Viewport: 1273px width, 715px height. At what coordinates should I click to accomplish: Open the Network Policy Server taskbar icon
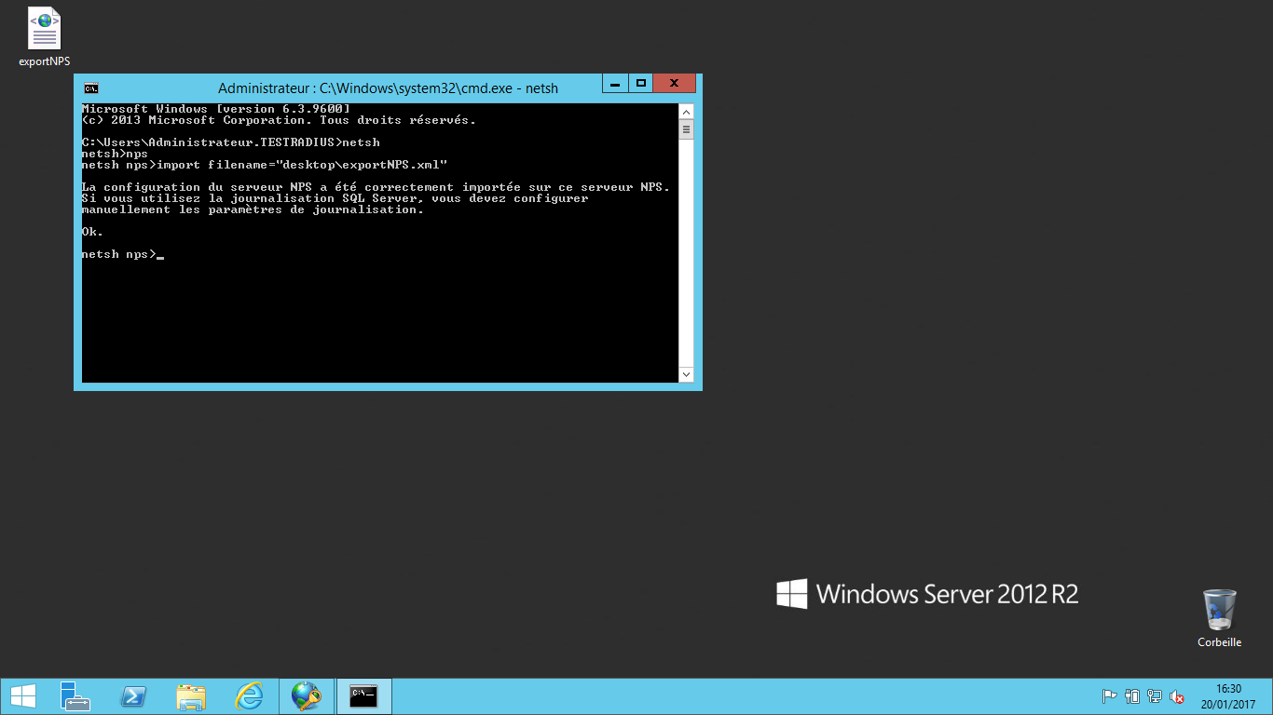click(306, 696)
